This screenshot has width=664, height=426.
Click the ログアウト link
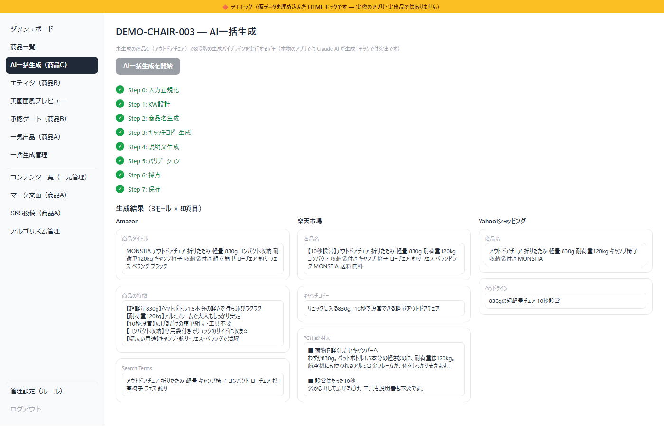pyautogui.click(x=52, y=409)
